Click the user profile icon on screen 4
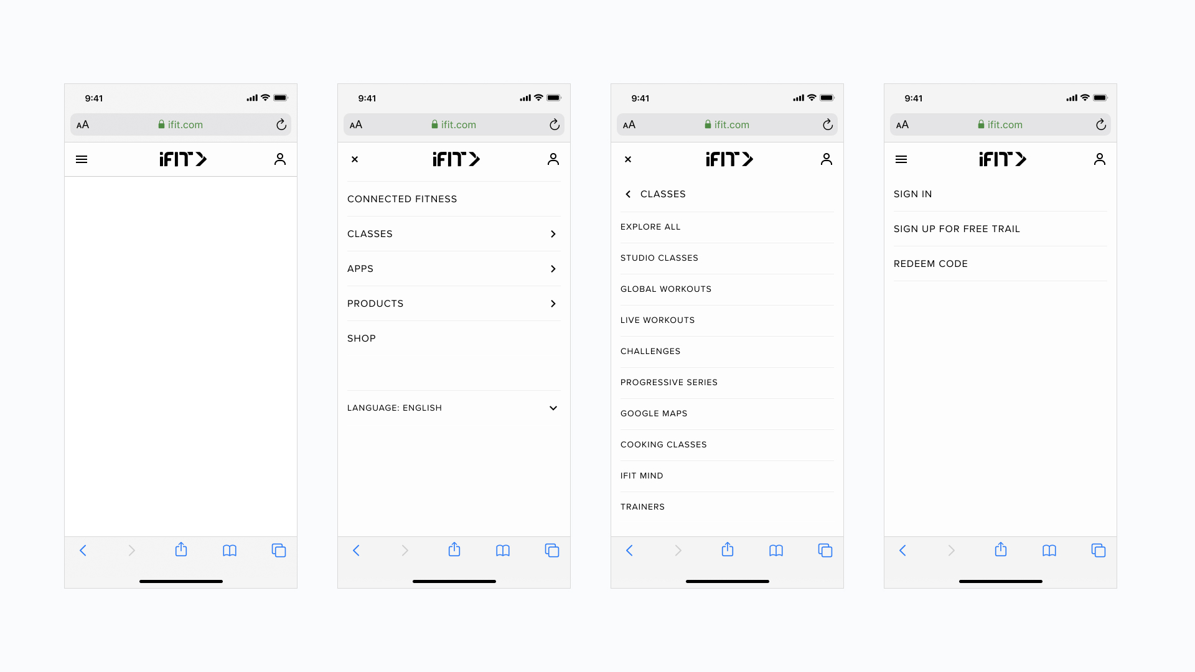The width and height of the screenshot is (1195, 672). (1100, 159)
